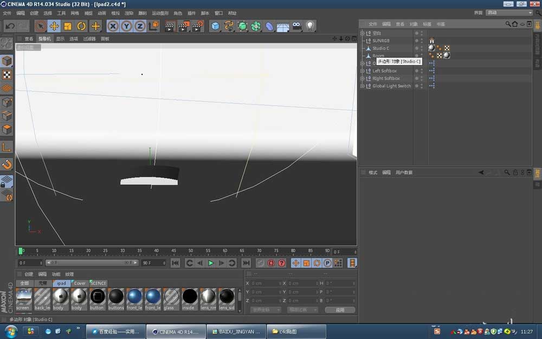Viewport: 542px width, 339px height.
Task: Expand the Global Light Switch object
Action: (x=362, y=86)
